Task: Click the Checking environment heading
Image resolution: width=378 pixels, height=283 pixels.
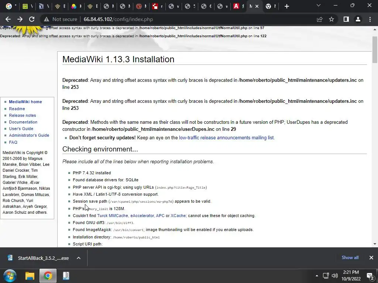Action: coord(100,149)
